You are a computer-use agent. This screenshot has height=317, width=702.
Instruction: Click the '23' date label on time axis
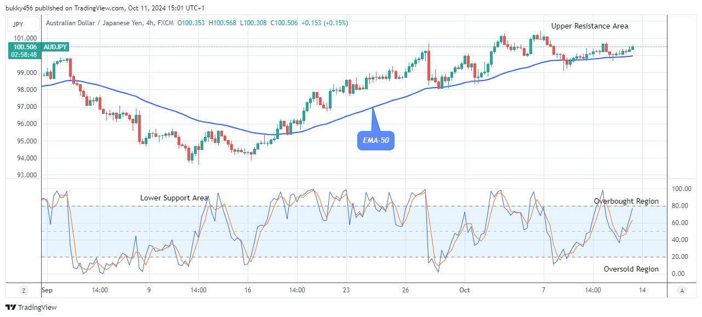(346, 290)
